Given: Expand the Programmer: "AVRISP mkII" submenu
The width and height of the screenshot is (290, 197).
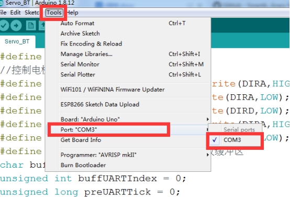Looking at the screenshot, I should click(x=128, y=155).
